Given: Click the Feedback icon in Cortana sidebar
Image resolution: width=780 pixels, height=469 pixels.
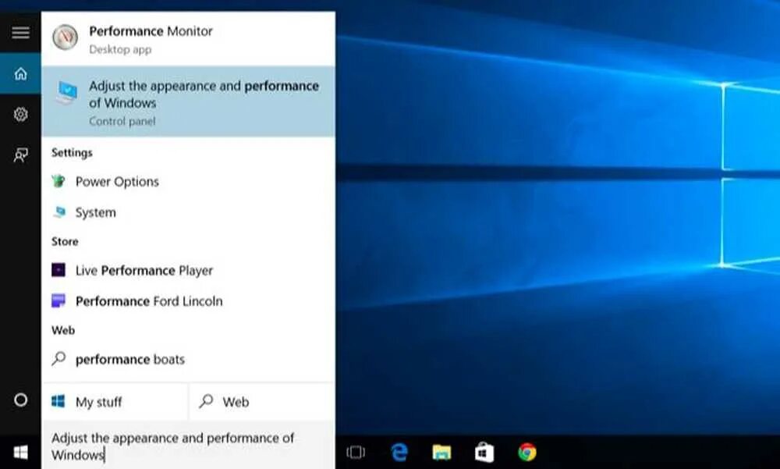Looking at the screenshot, I should (x=20, y=155).
